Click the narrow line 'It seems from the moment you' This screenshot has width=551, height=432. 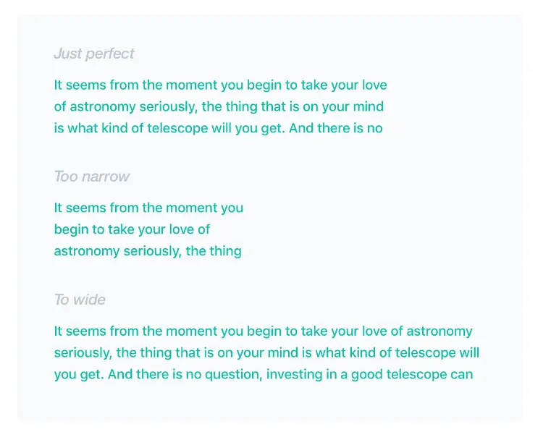click(148, 208)
